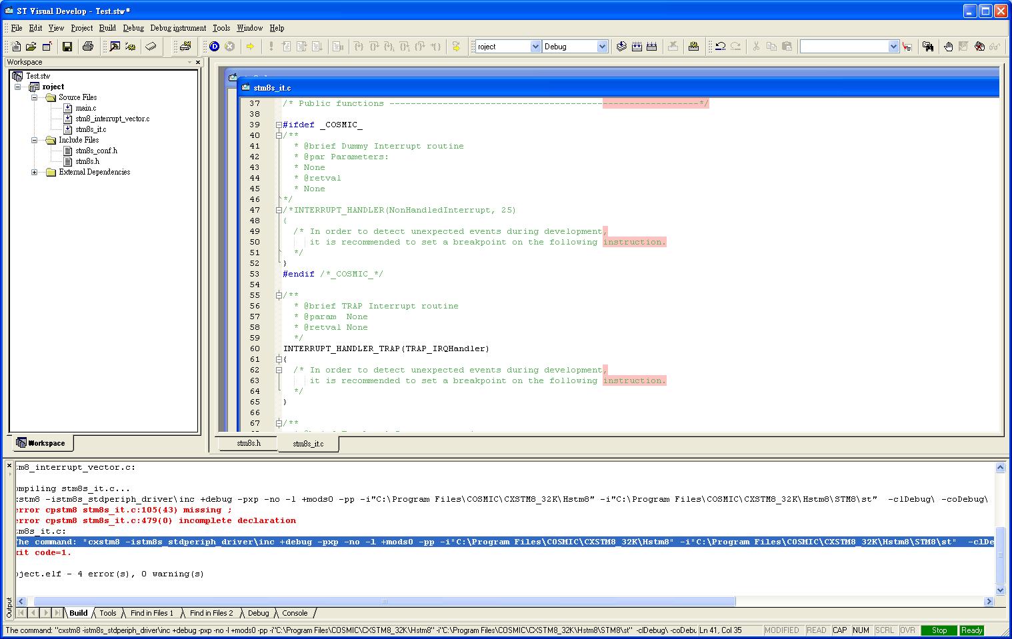
Task: Open the search text combo box arrow
Action: (x=894, y=46)
